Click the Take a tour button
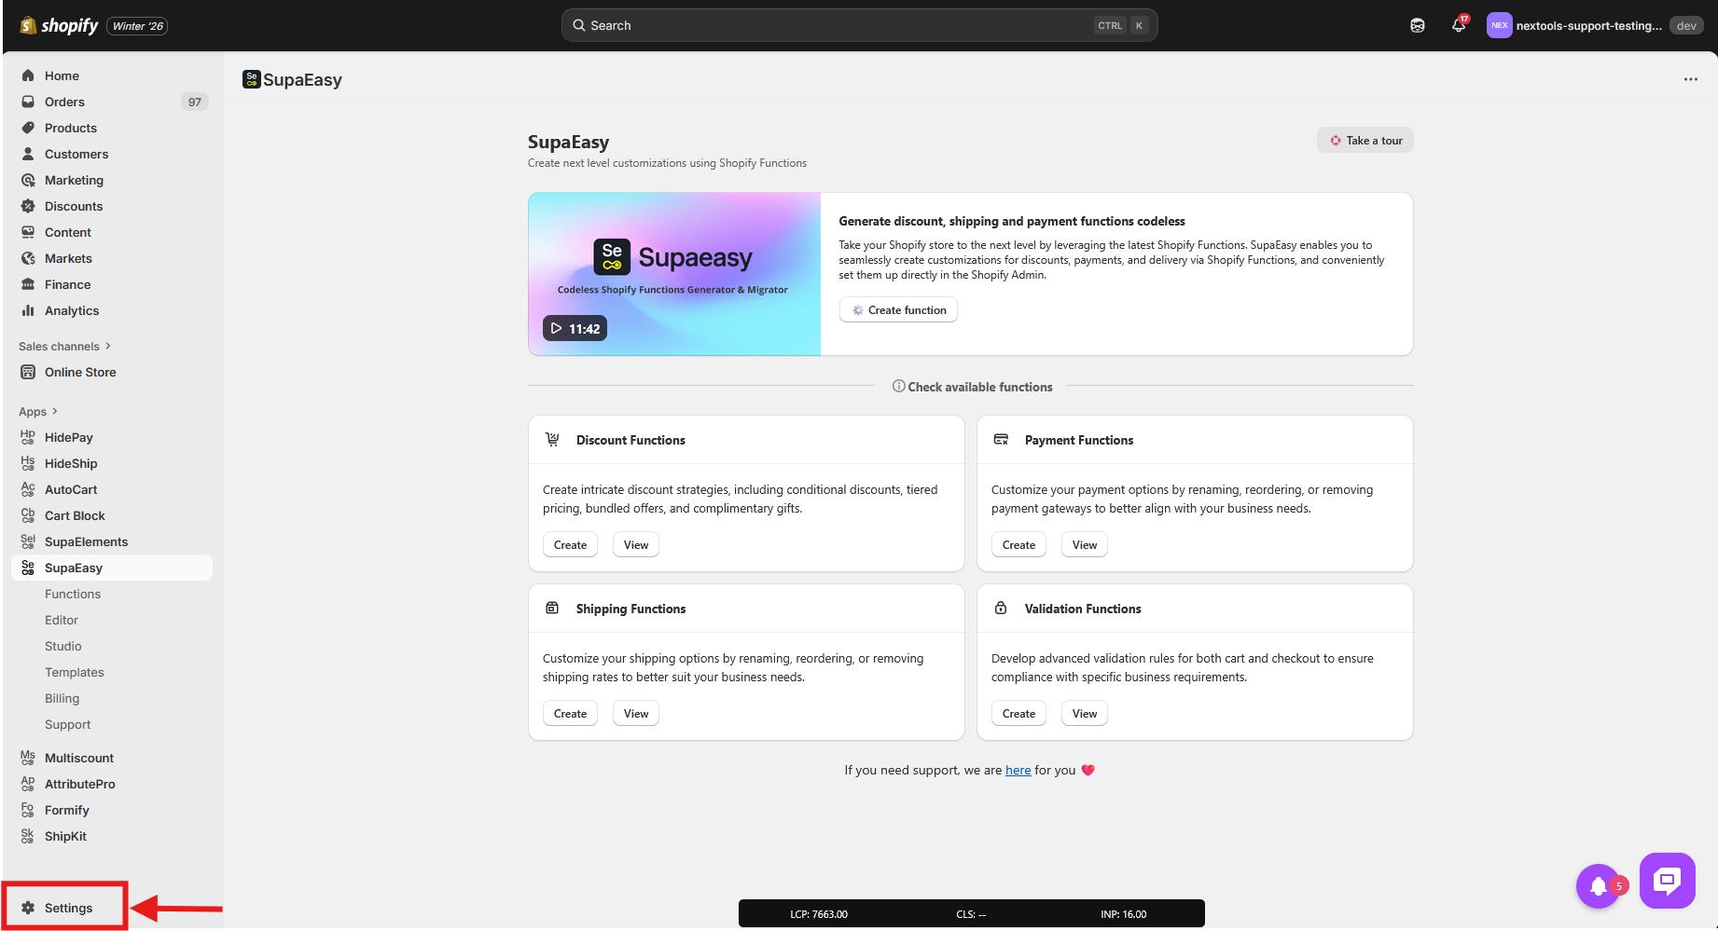The width and height of the screenshot is (1718, 931). (1365, 141)
